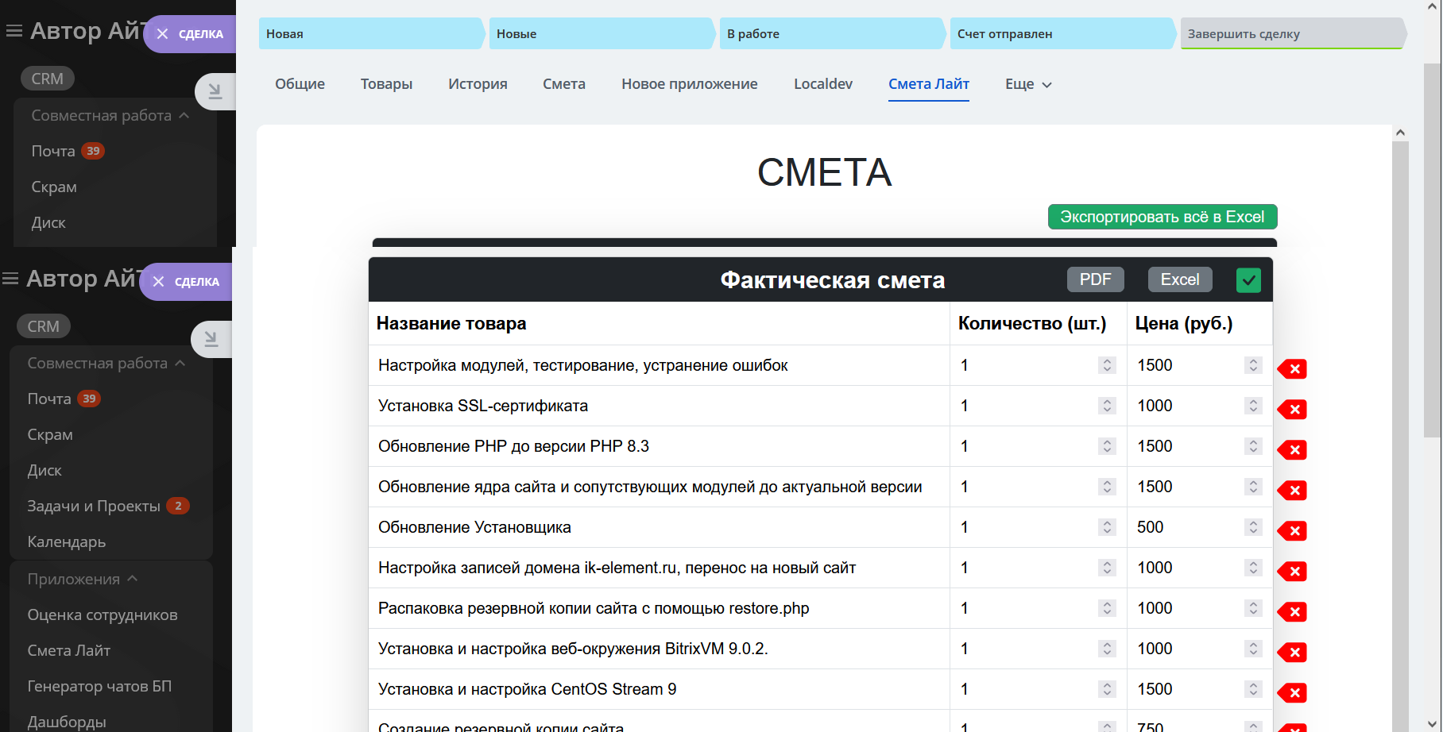The width and height of the screenshot is (1443, 732).
Task: Click quantity stepper for 'Обновление Установщика' row
Action: click(1107, 527)
